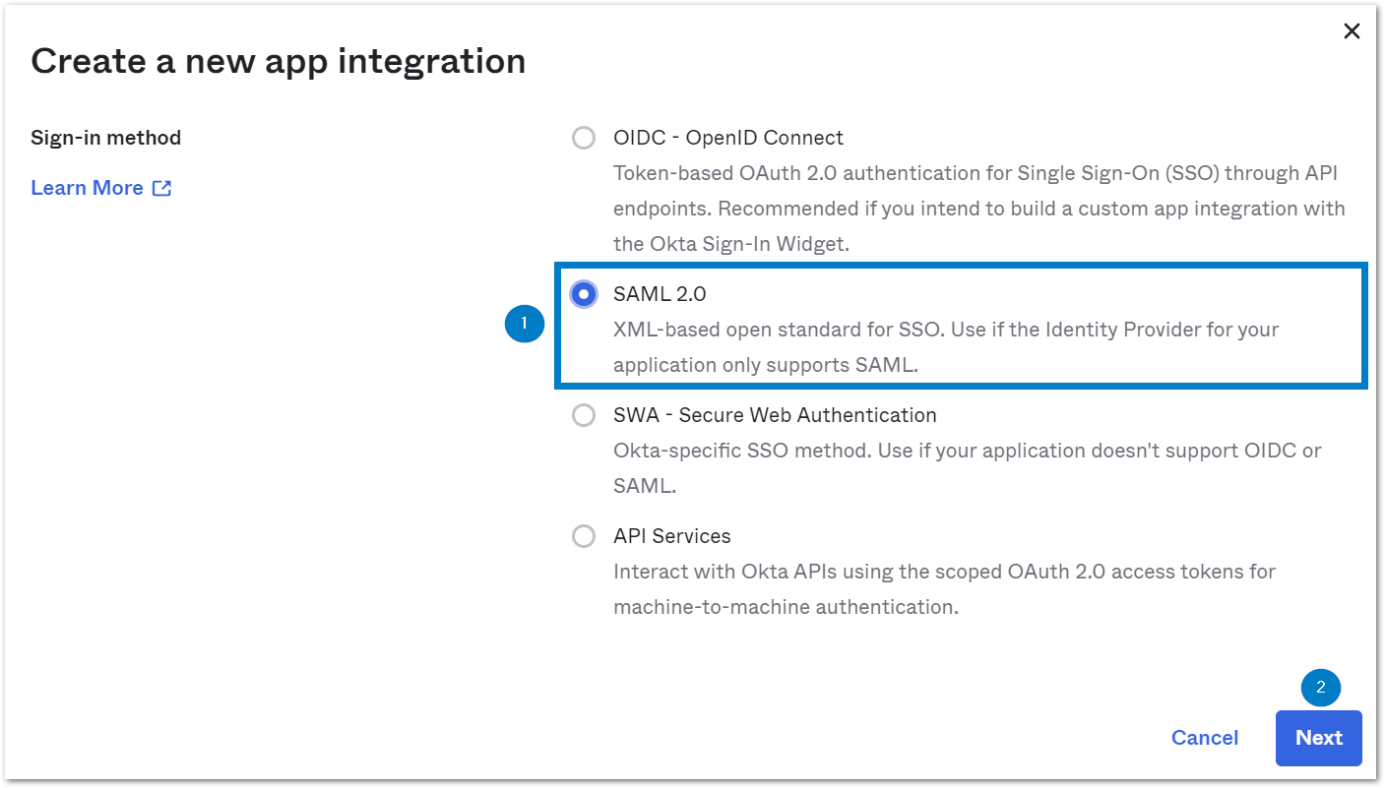Select API Services for machine-to-machine authentication
Image resolution: width=1385 pixels, height=788 pixels.
pyautogui.click(x=583, y=536)
